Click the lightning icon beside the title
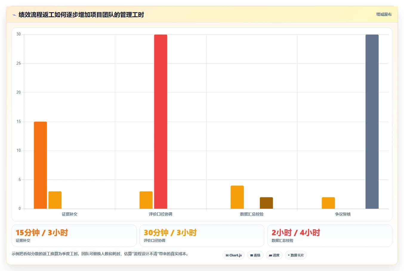Image resolution: width=404 pixels, height=271 pixels. [x=14, y=15]
